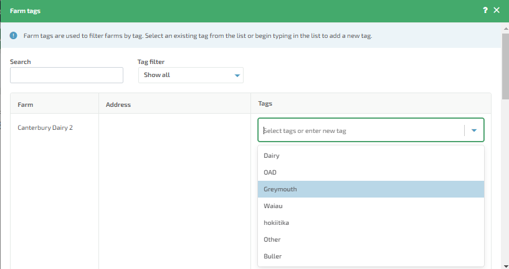Close the Farm tags dialog

click(x=497, y=11)
